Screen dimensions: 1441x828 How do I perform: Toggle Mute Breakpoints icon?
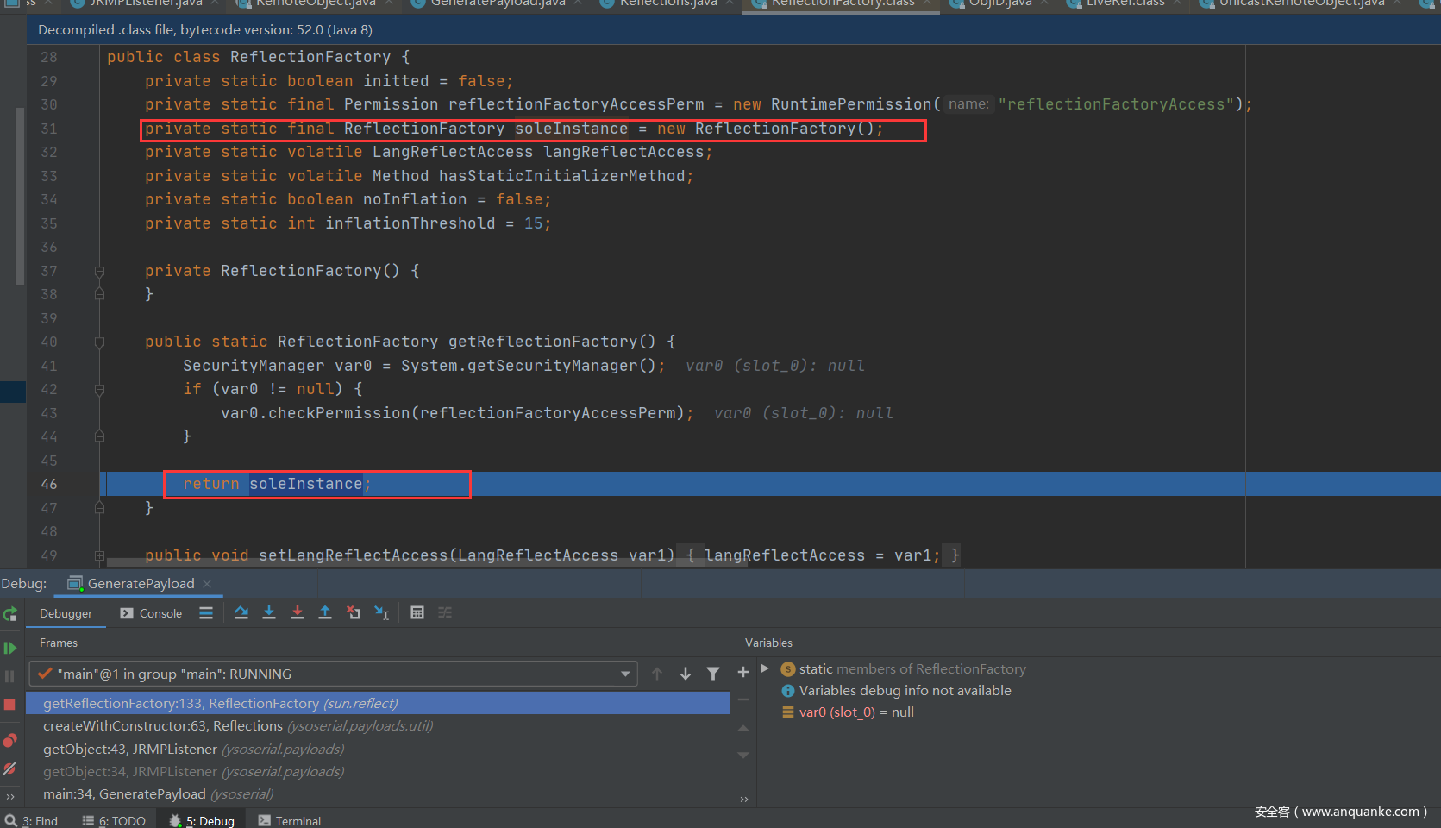10,768
